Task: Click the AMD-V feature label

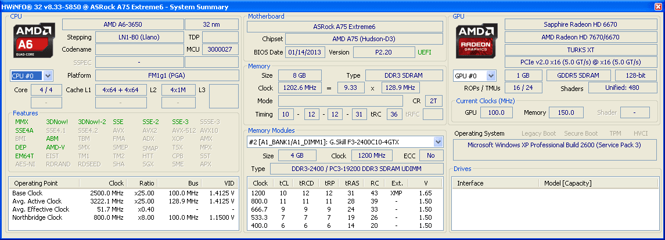Action: [x=56, y=147]
